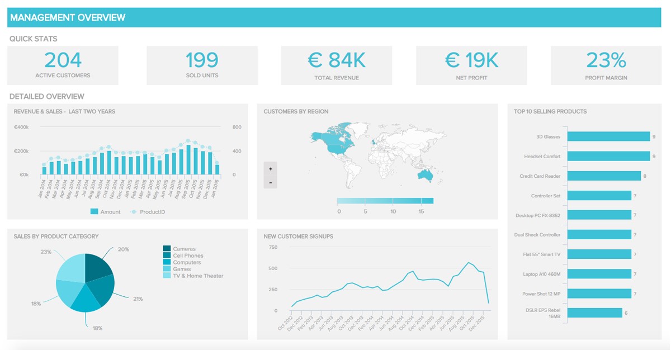The height and width of the screenshot is (350, 671).
Task: Select the 3D Glasses bar
Action: click(608, 136)
